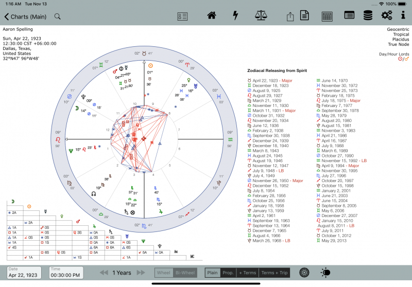Tap the Leo ascendant sign on ring
The height and width of the screenshot is (287, 412).
click(58, 139)
